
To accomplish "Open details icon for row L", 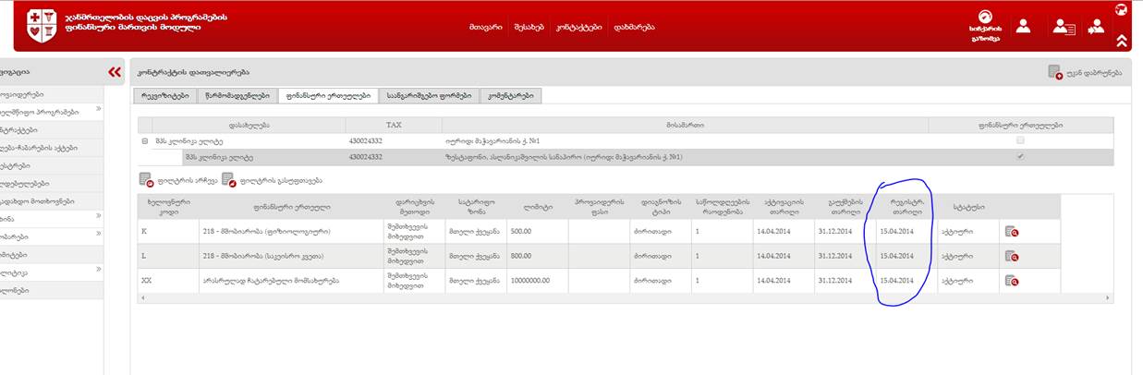I will [x=1012, y=257].
